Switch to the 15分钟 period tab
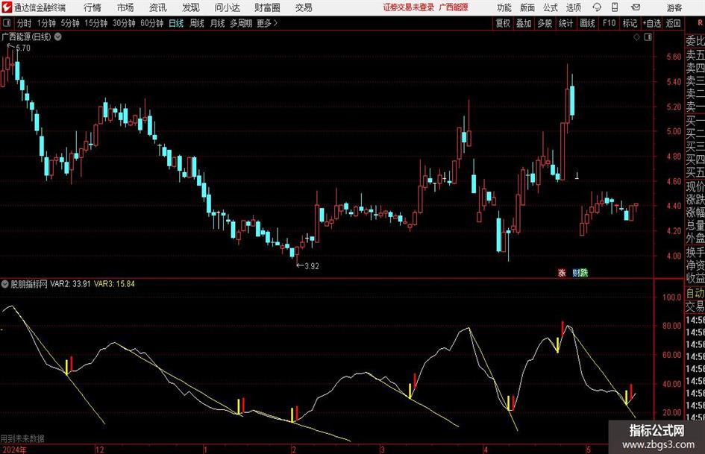This screenshot has height=454, width=705. (x=96, y=23)
